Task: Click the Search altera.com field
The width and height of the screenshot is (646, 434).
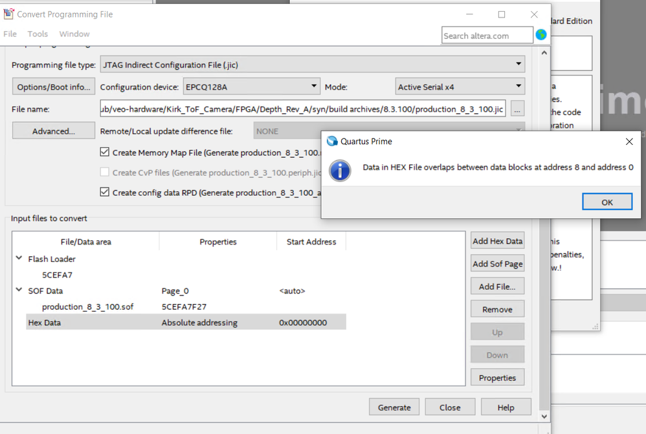Action: tap(487, 36)
